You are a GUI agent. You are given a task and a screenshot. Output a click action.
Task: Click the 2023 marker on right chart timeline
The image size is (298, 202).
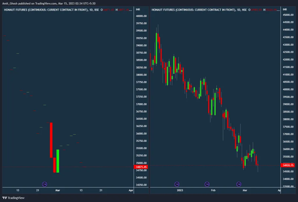(x=180, y=190)
